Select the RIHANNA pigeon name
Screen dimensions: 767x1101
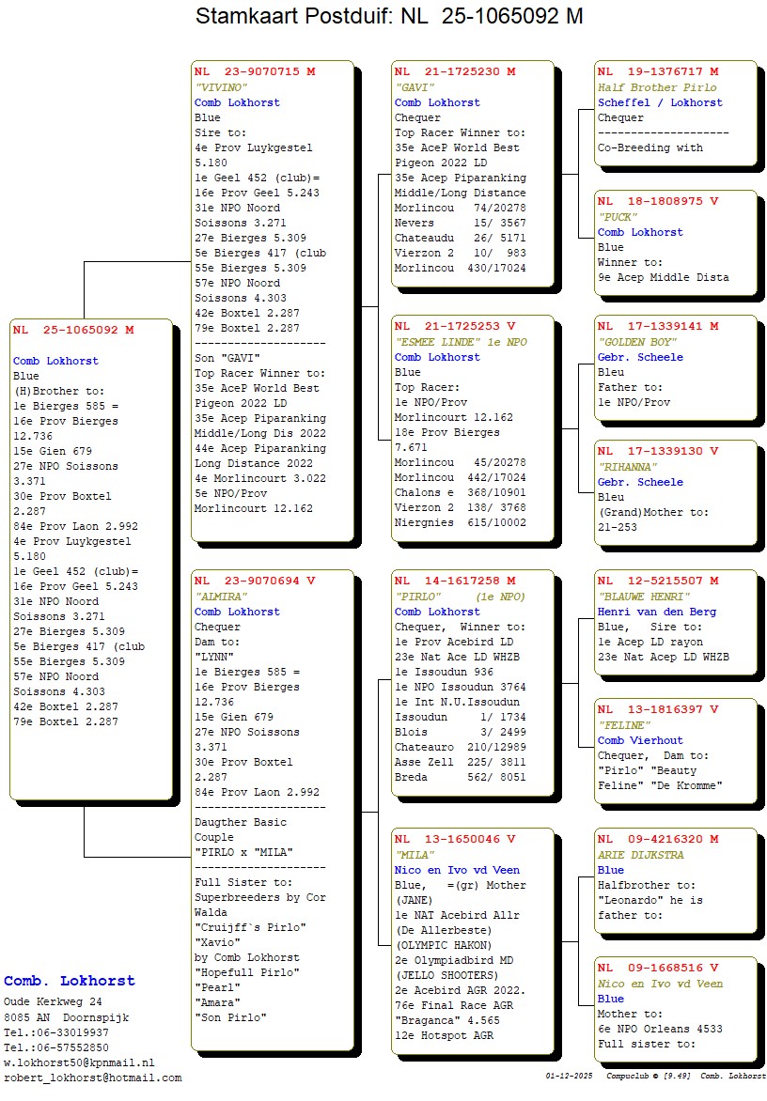[625, 467]
